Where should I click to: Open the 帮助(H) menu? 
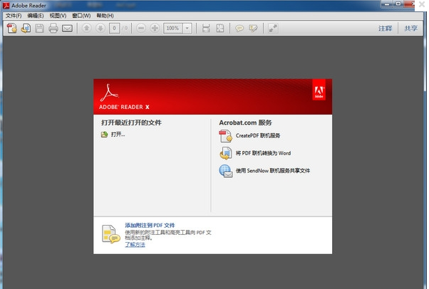(105, 16)
